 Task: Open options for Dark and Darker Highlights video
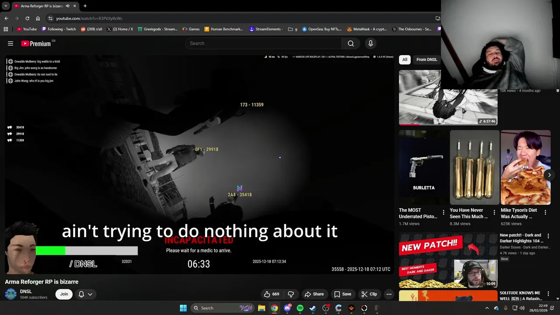click(x=548, y=236)
